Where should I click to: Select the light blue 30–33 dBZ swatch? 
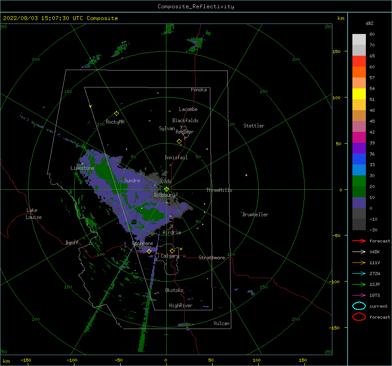coord(359,170)
